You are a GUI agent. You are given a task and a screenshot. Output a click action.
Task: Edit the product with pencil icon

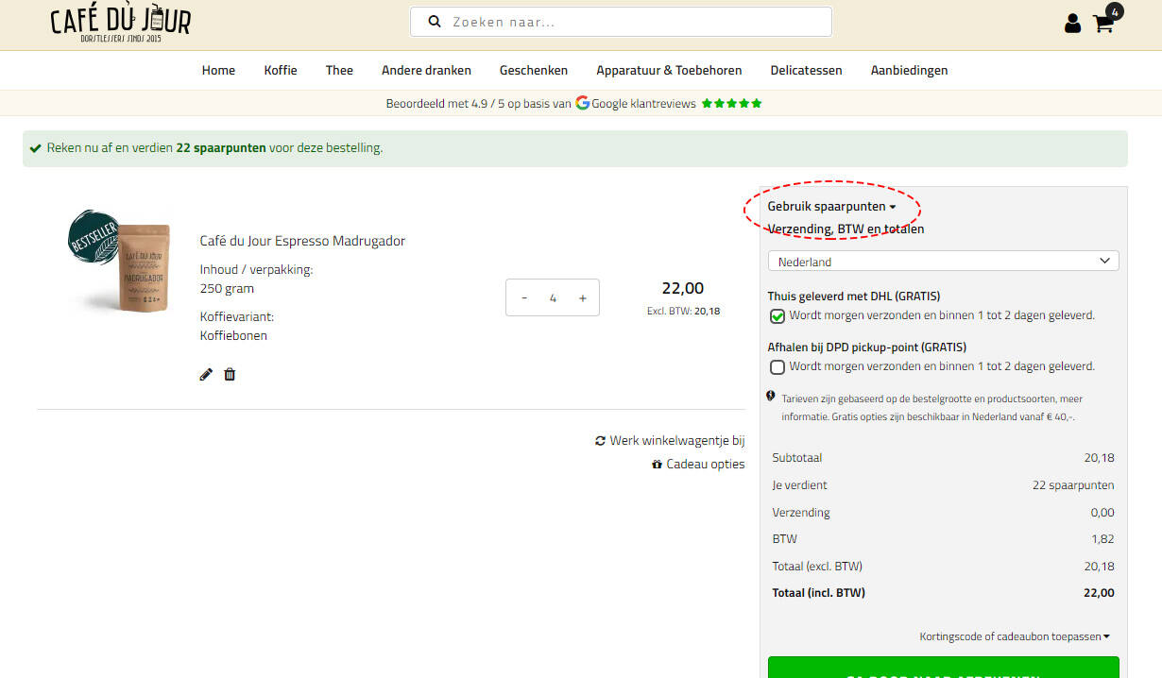[206, 375]
